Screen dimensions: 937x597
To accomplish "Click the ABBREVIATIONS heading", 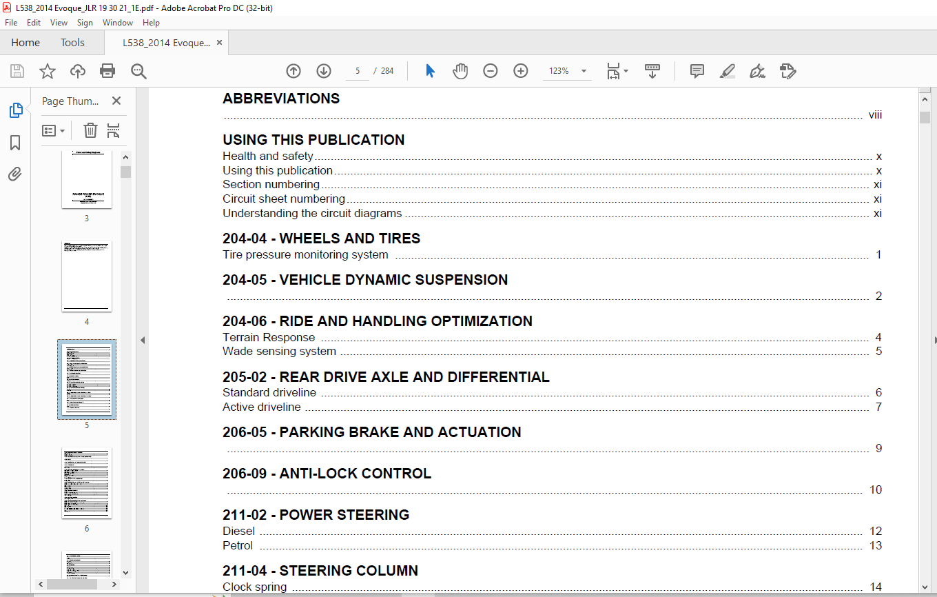I will point(281,99).
